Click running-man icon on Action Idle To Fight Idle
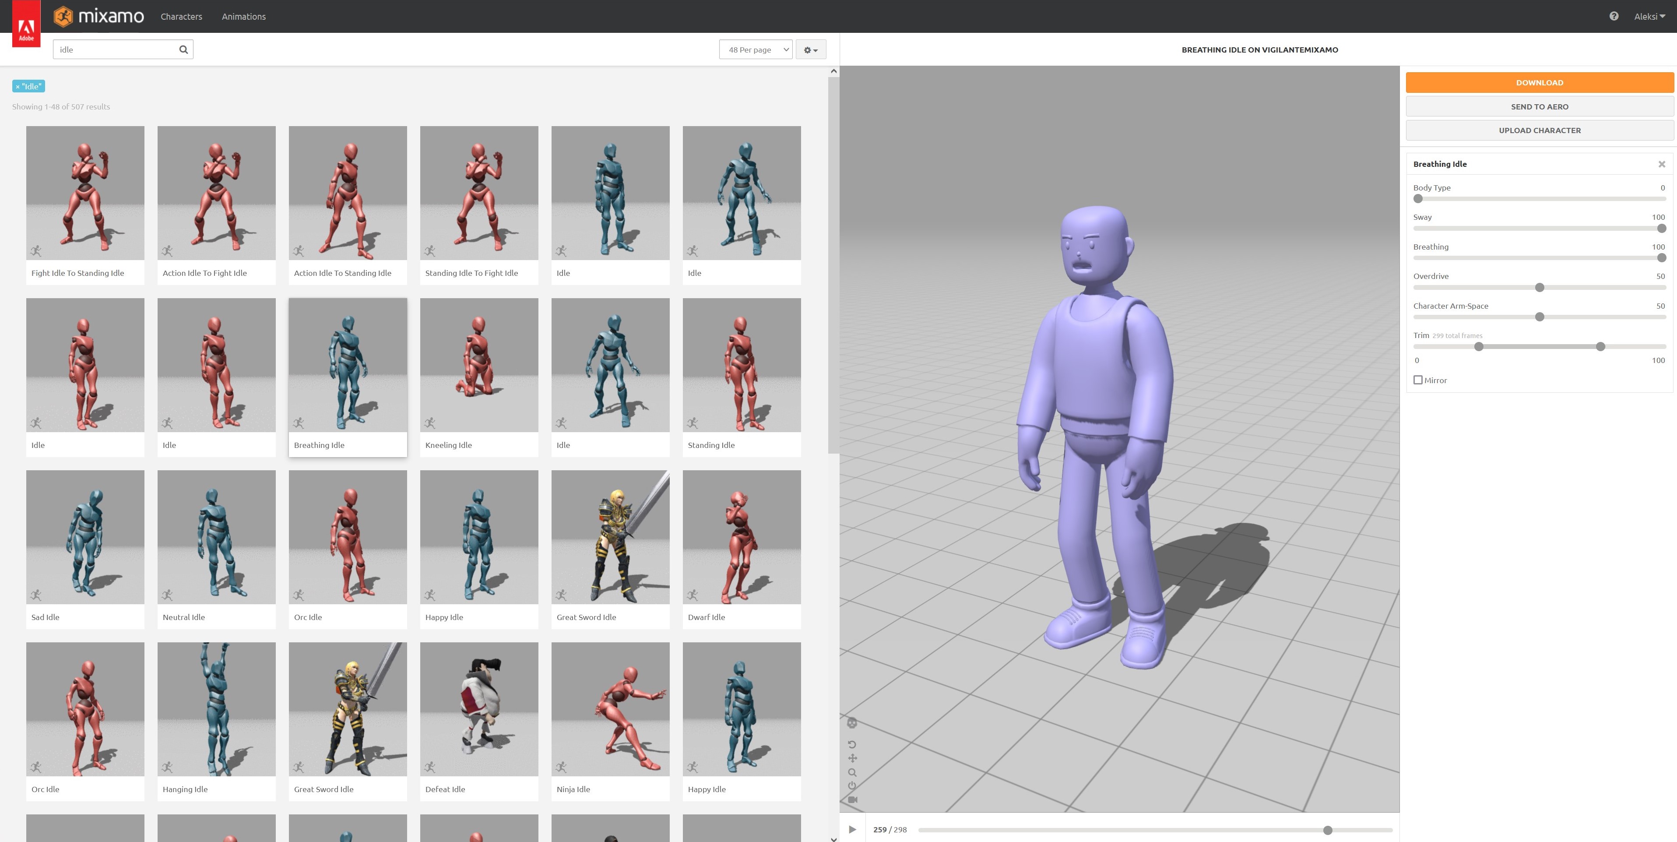 pos(167,251)
